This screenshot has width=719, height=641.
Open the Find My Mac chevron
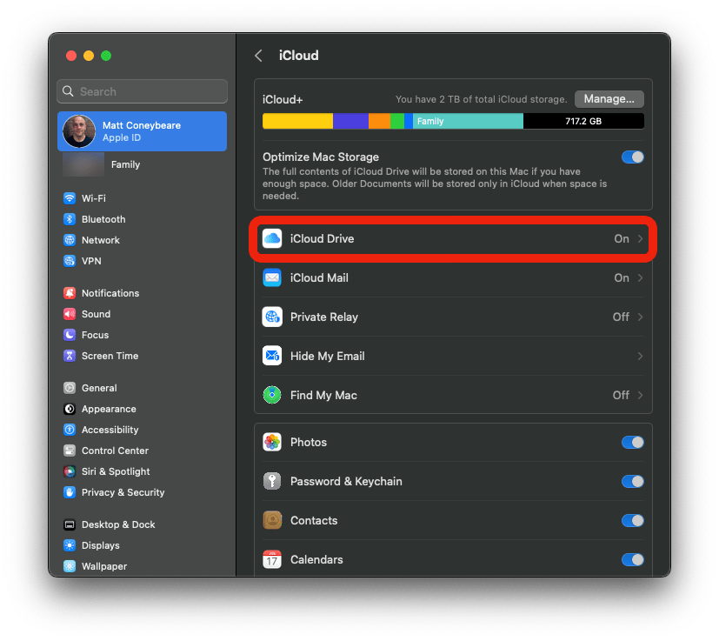pyautogui.click(x=641, y=395)
